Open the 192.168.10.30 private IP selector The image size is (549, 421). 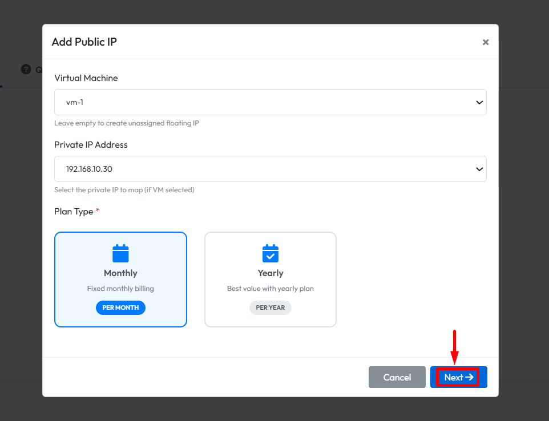click(x=263, y=169)
